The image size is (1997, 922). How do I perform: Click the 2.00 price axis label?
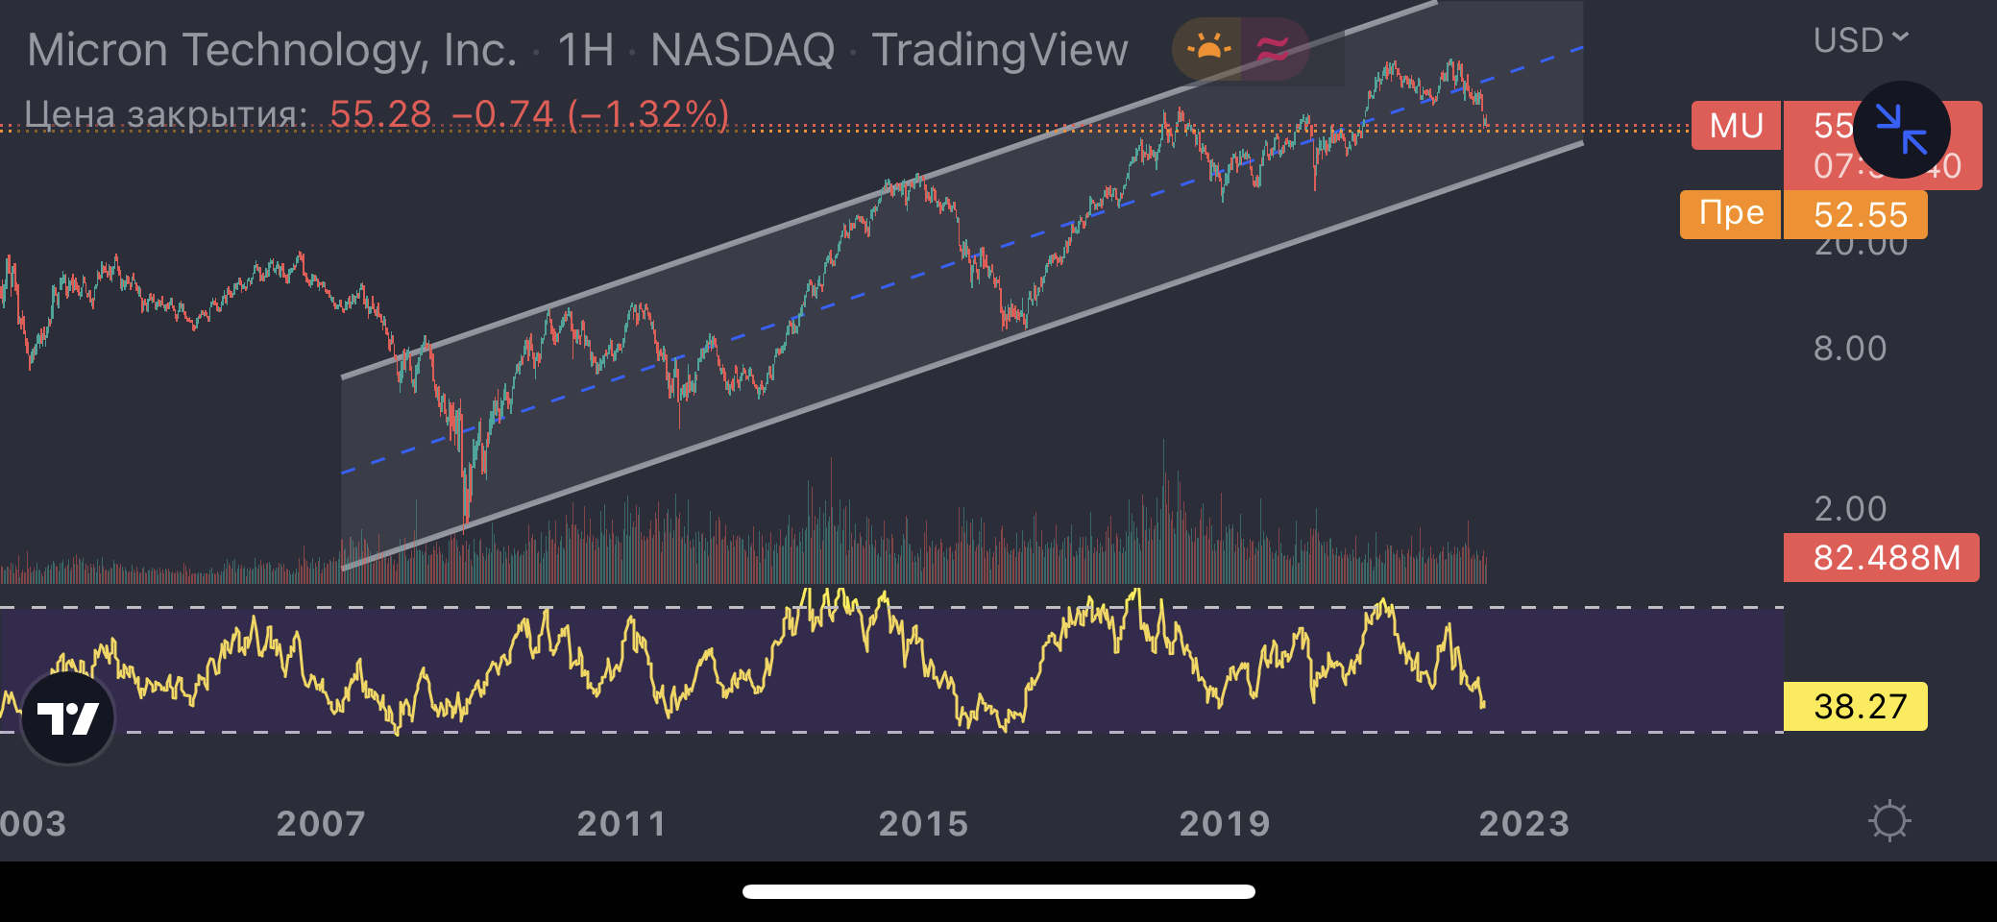click(x=1850, y=508)
